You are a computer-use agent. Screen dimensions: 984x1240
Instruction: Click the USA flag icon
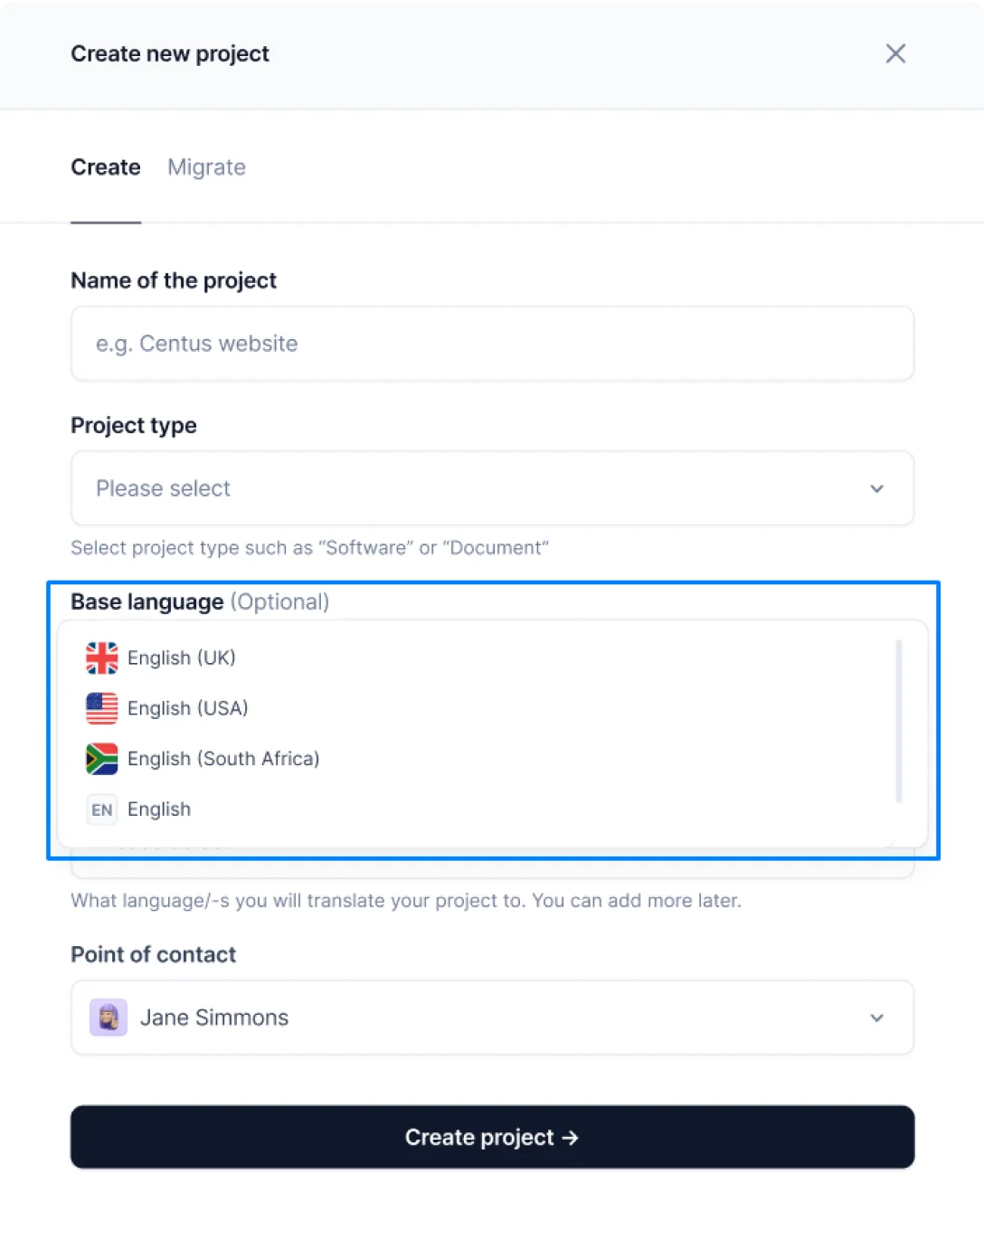tap(102, 708)
